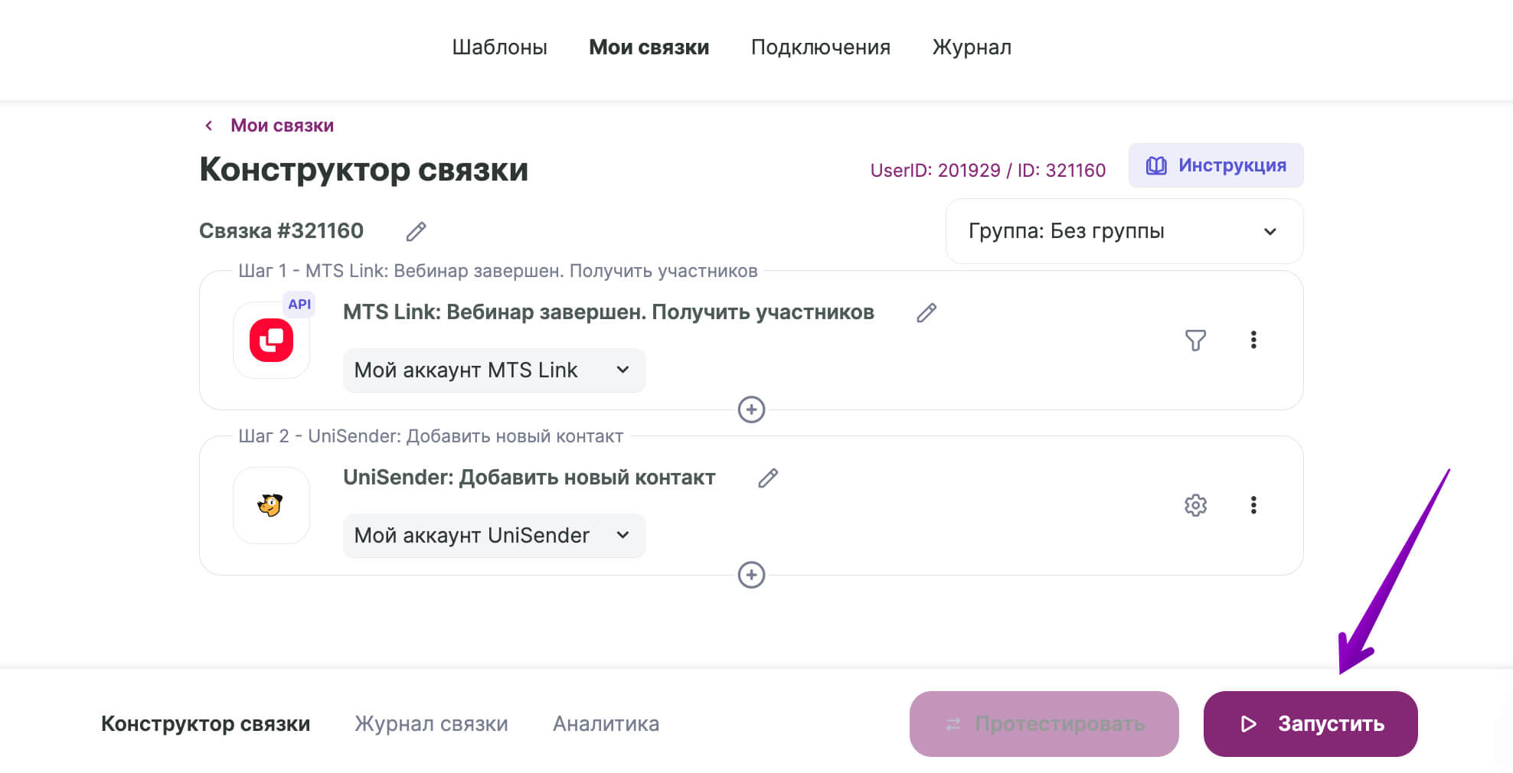This screenshot has height=773, width=1513.
Task: Click the Шаг 2 - UniSender step label
Action: (430, 436)
